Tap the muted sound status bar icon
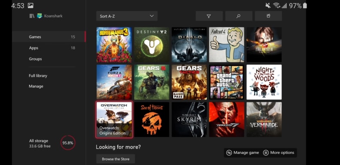 [x=268, y=6]
